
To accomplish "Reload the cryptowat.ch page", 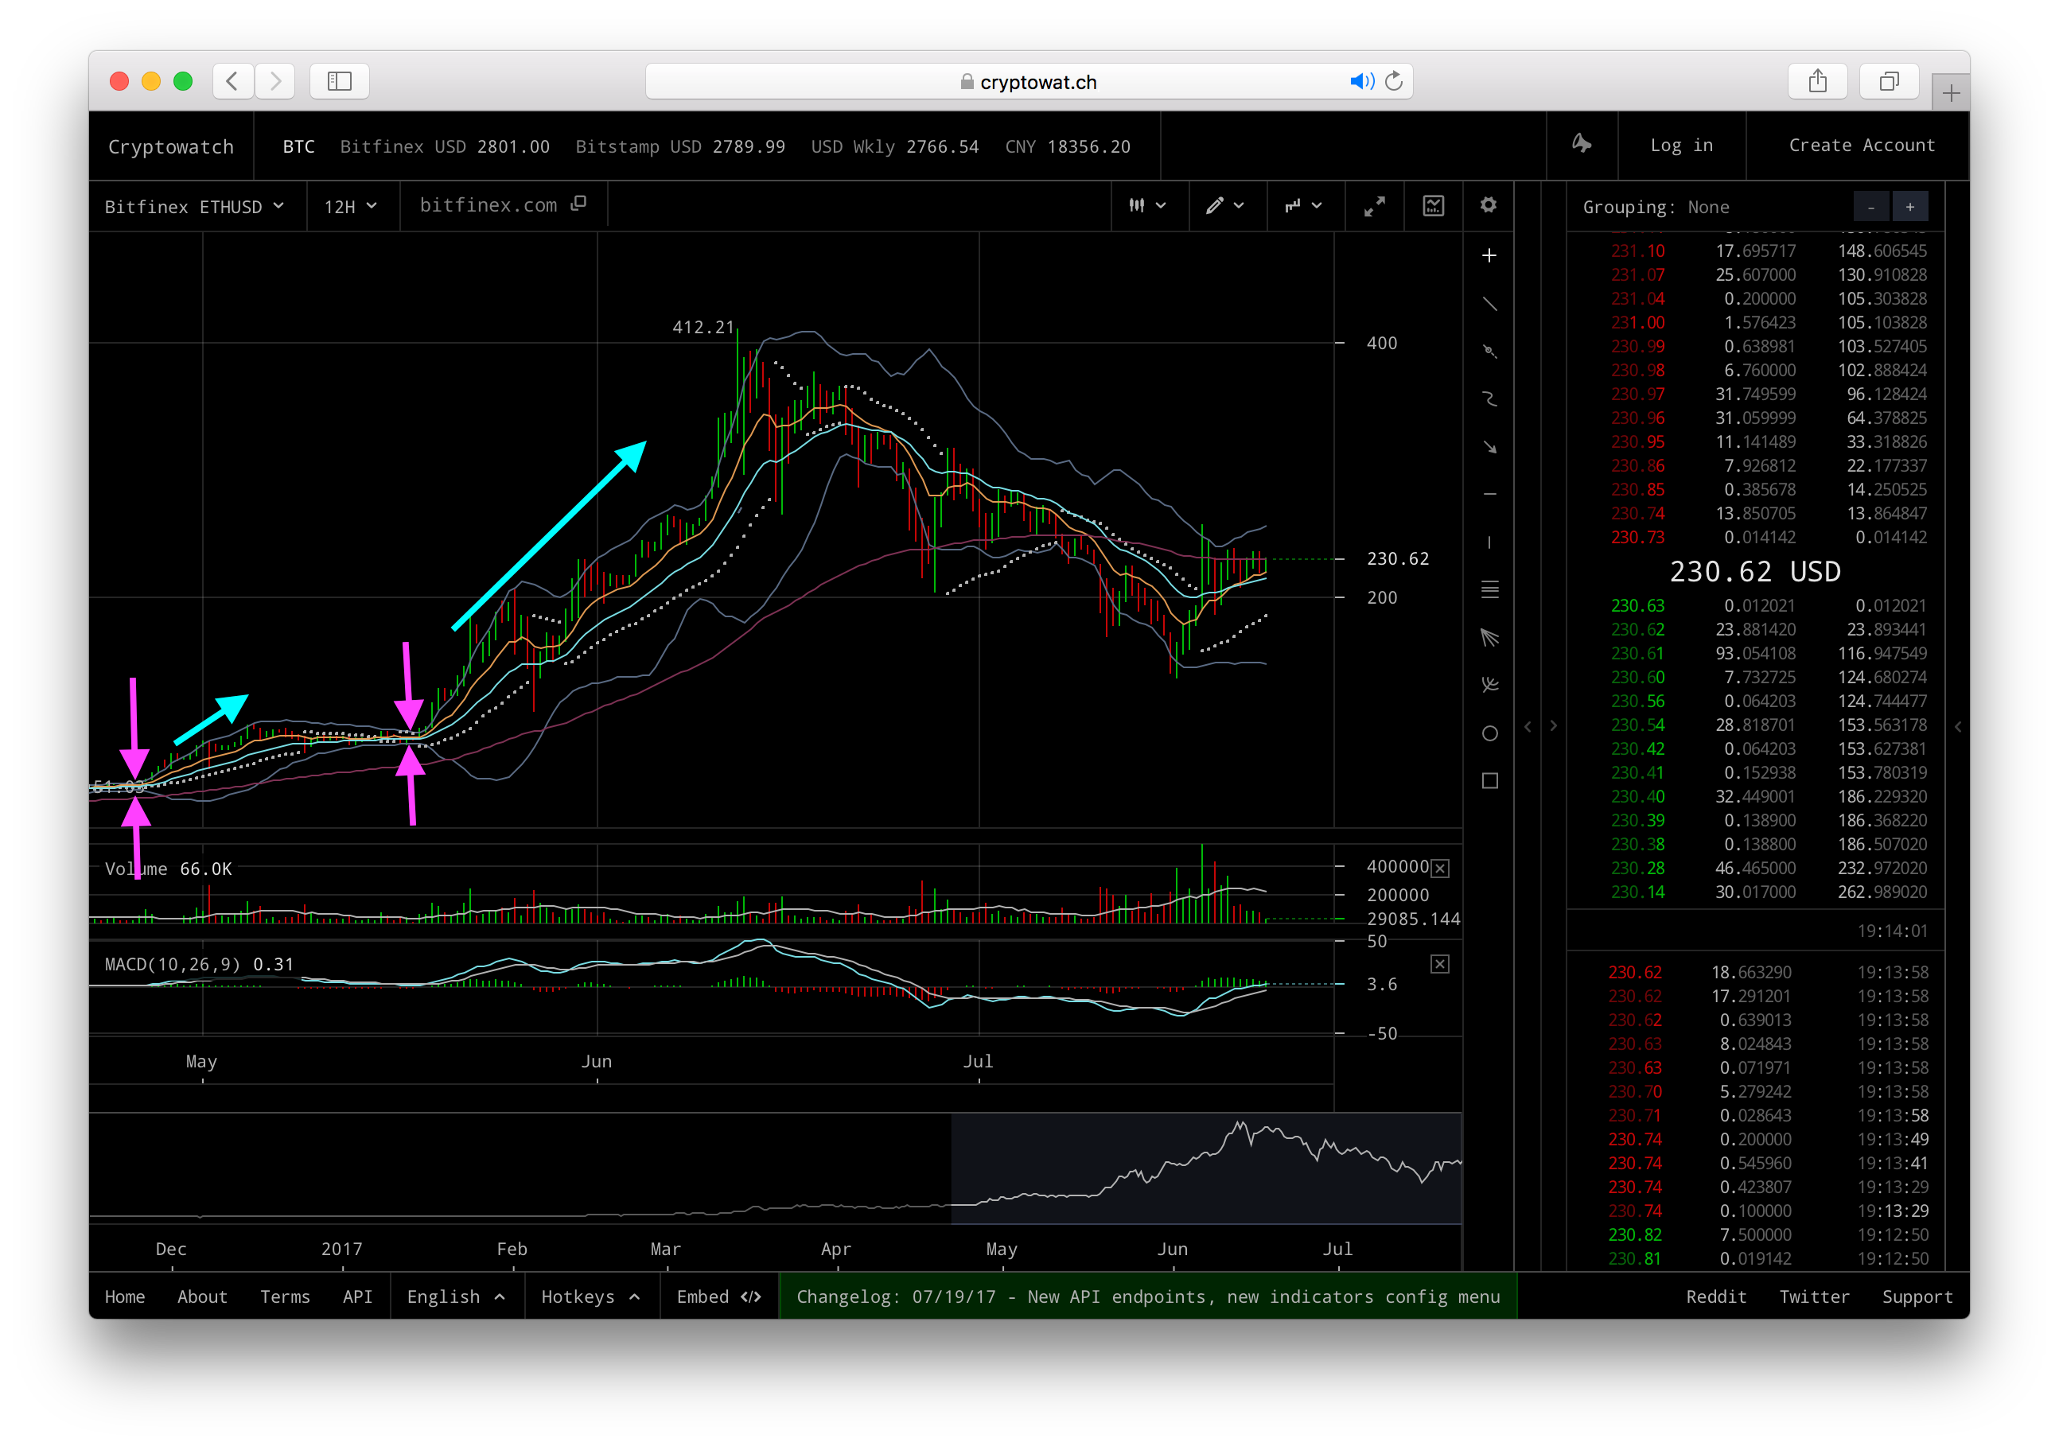I will click(x=1393, y=82).
